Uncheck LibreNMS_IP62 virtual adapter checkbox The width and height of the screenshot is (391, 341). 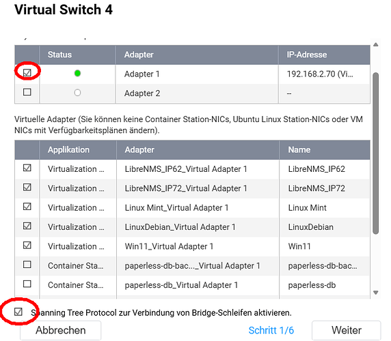click(27, 168)
